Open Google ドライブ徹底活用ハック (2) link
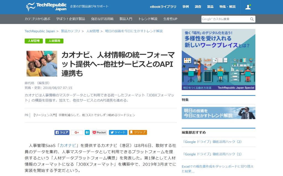Image resolution: width=283 pixels, height=176 pixels. click(212, 142)
